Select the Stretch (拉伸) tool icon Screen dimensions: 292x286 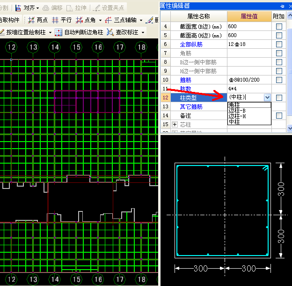tap(70, 8)
